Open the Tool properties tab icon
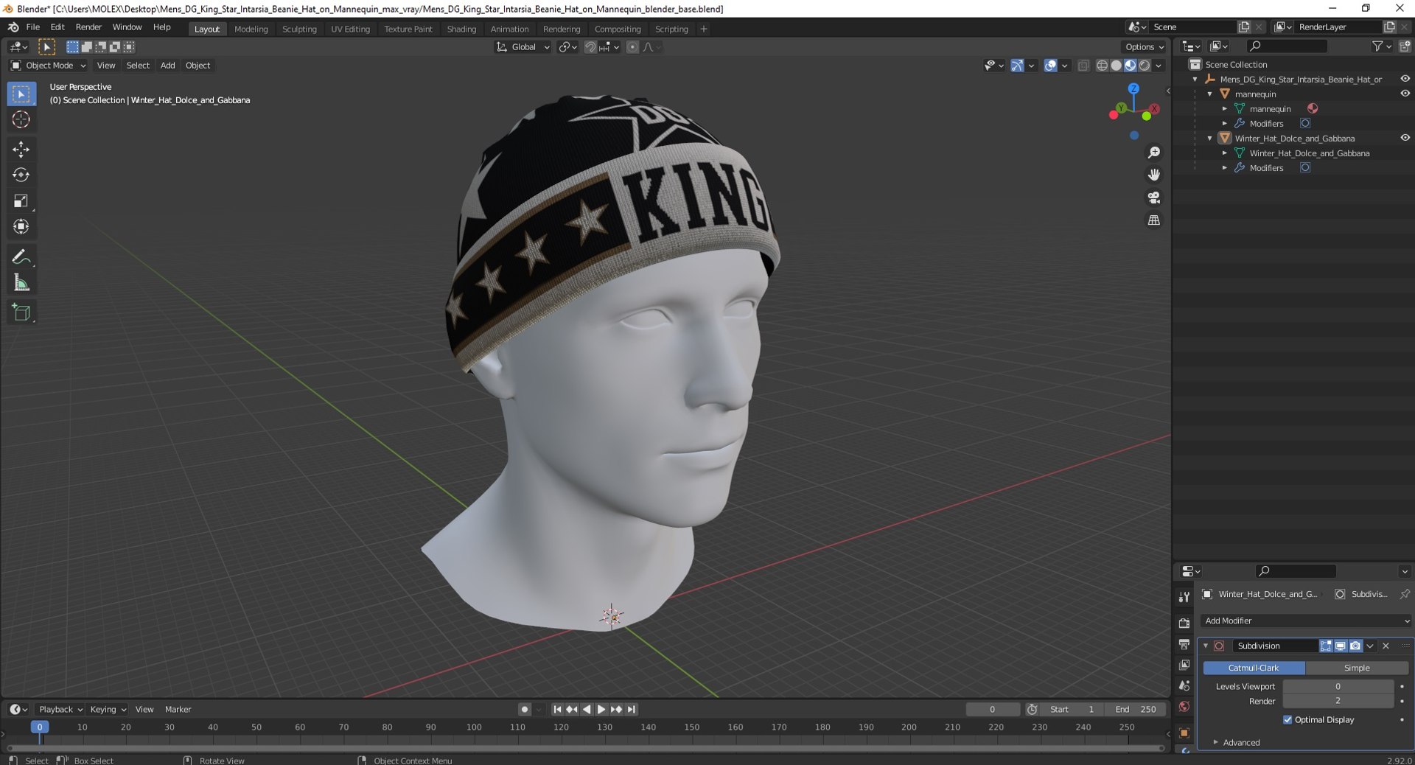This screenshot has width=1415, height=765. (1184, 597)
